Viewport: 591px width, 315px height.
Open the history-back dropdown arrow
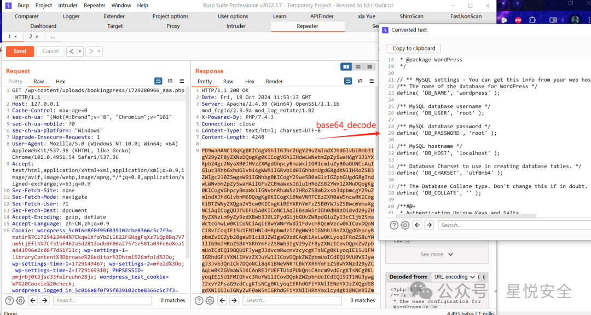pos(80,51)
